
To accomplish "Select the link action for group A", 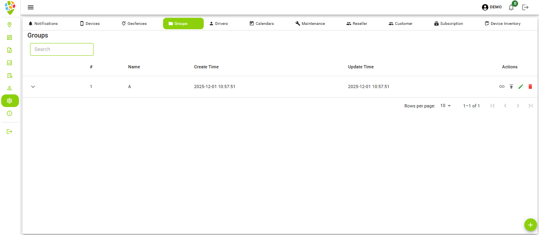I will coord(501,86).
